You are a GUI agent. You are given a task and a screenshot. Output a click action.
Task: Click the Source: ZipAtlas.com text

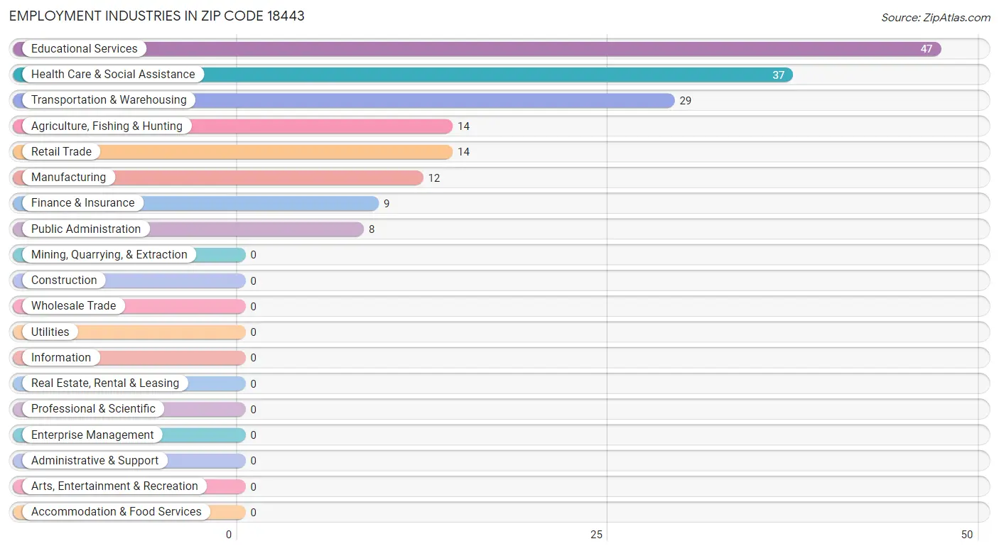[936, 18]
